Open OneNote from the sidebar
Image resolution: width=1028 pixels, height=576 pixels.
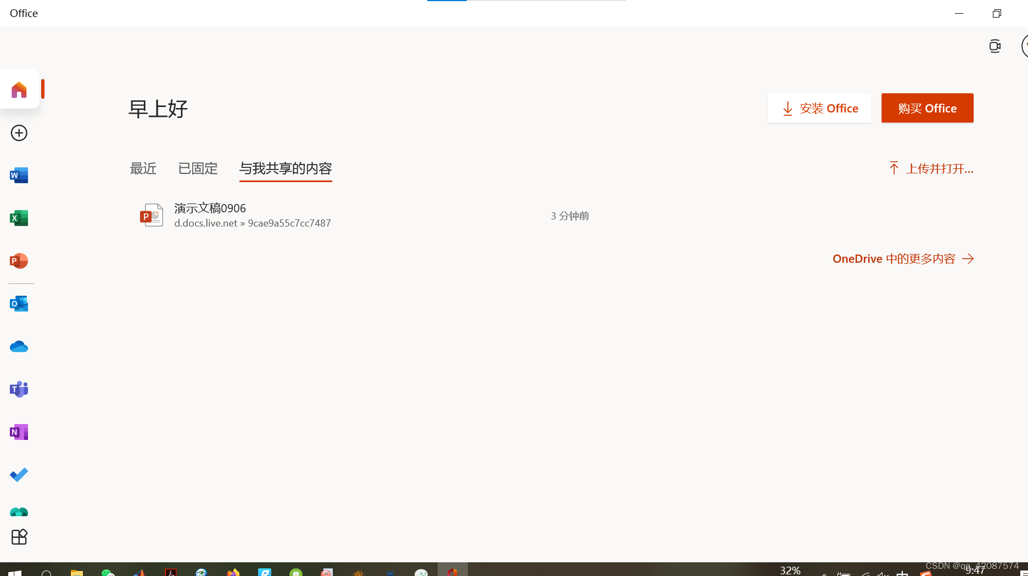[19, 432]
